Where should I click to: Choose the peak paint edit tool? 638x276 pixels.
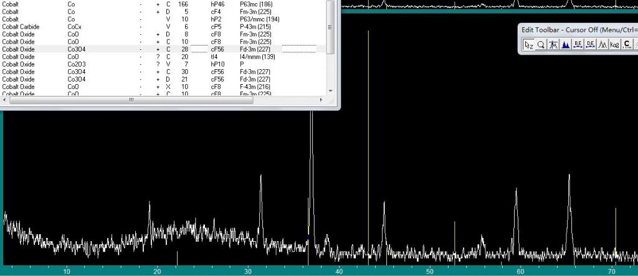[x=553, y=44]
